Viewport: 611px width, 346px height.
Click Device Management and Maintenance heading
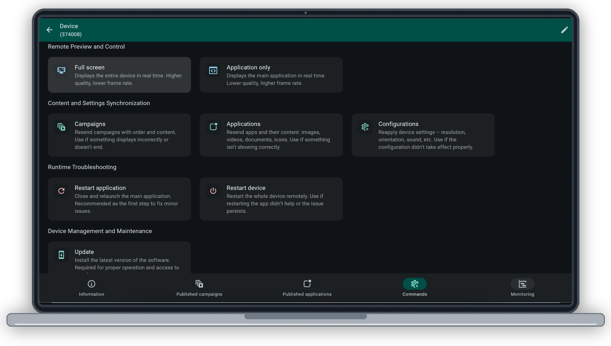coord(100,231)
